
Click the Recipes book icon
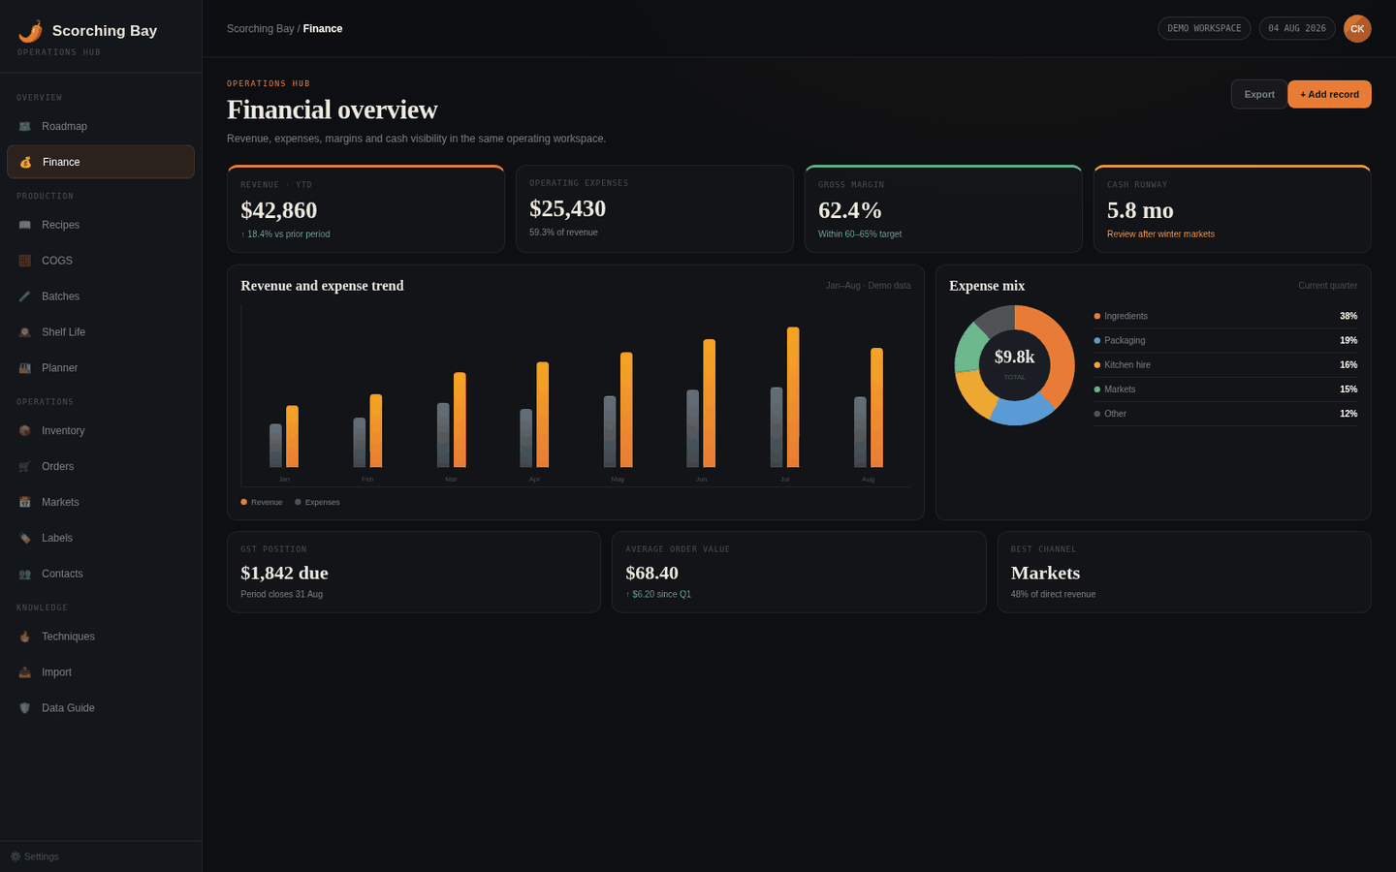coord(25,225)
